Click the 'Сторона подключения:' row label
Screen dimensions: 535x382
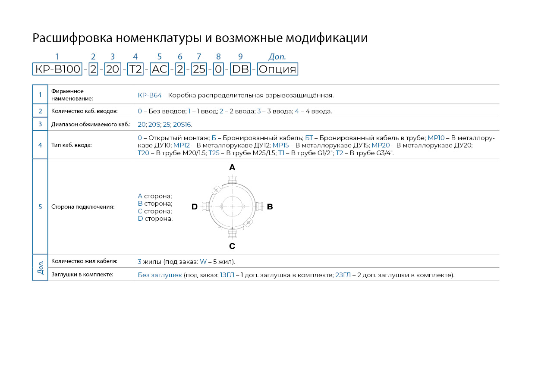[83, 207]
